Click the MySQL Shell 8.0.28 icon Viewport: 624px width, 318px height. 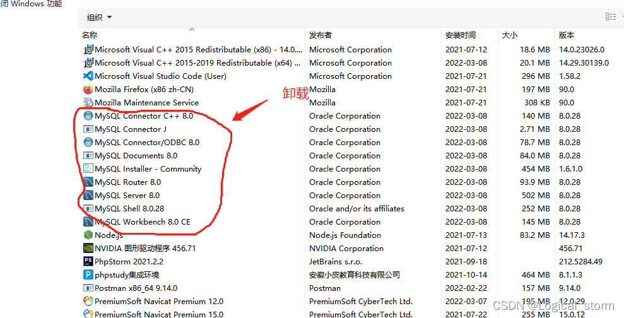tap(88, 209)
